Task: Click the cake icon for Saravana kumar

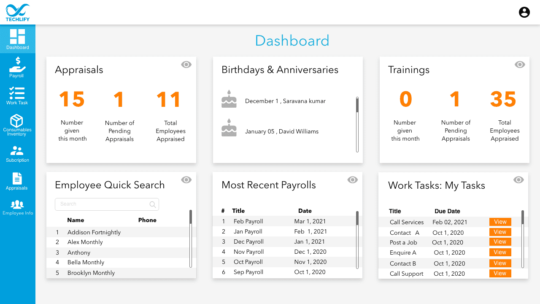Action: click(x=229, y=99)
